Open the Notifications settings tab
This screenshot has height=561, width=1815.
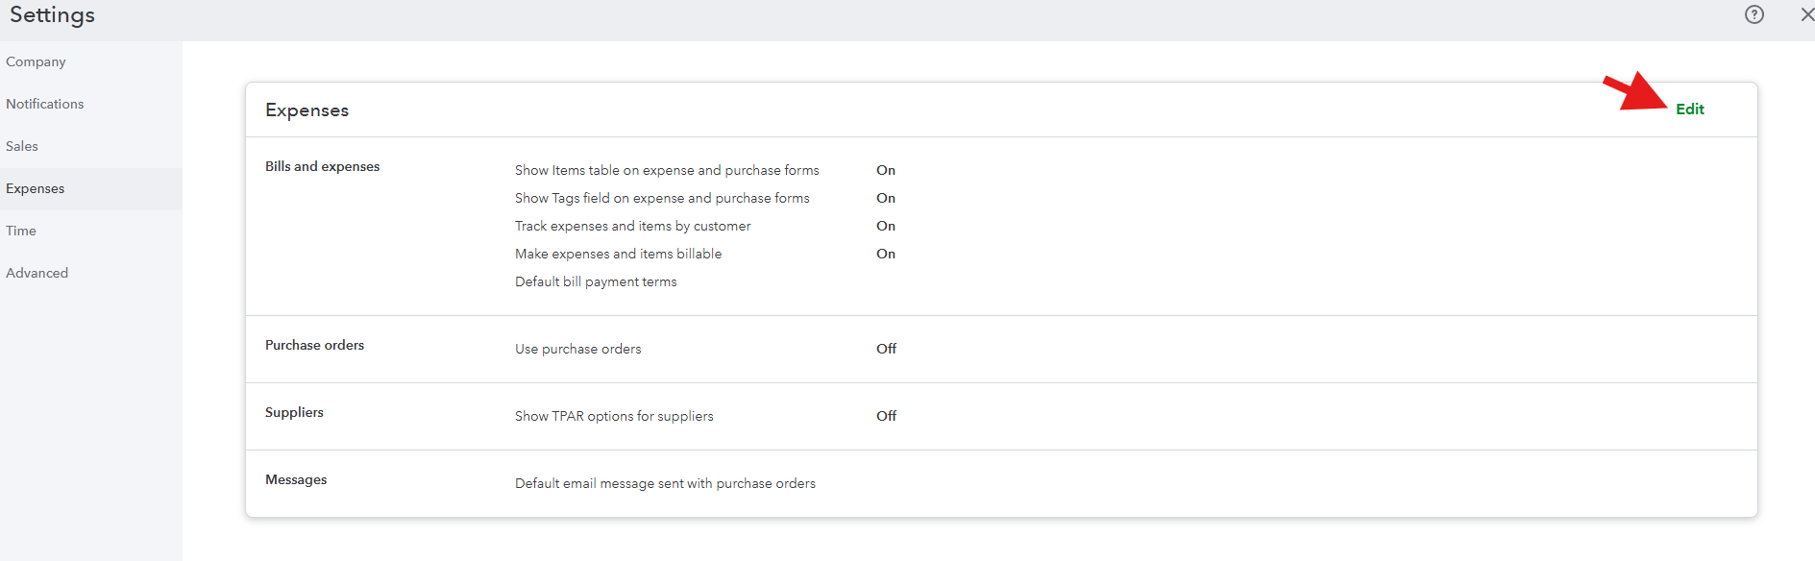[x=44, y=104]
